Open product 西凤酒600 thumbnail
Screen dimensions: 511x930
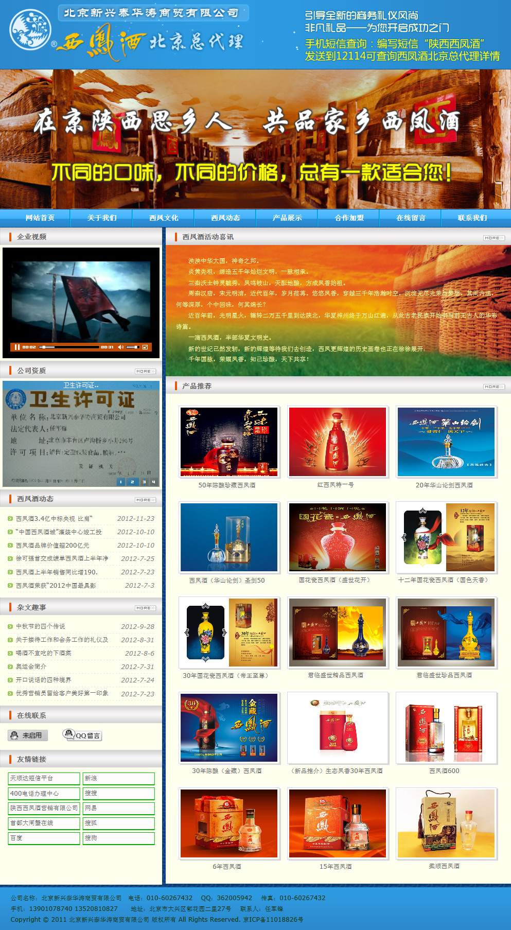(x=446, y=728)
